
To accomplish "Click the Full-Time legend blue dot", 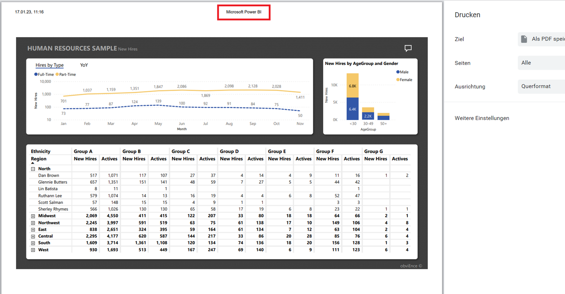I will click(36, 75).
